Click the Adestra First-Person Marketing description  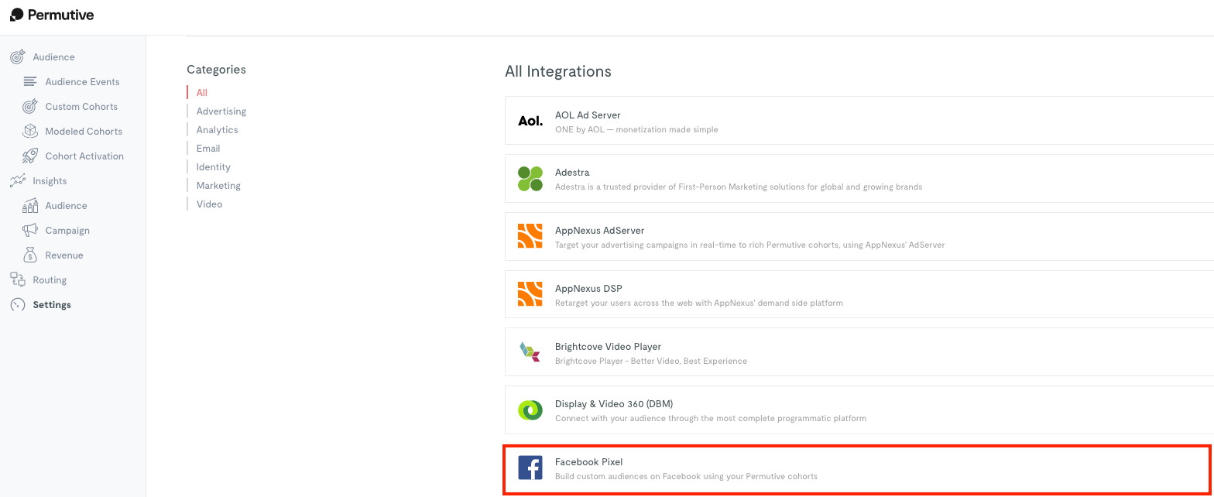pos(739,187)
